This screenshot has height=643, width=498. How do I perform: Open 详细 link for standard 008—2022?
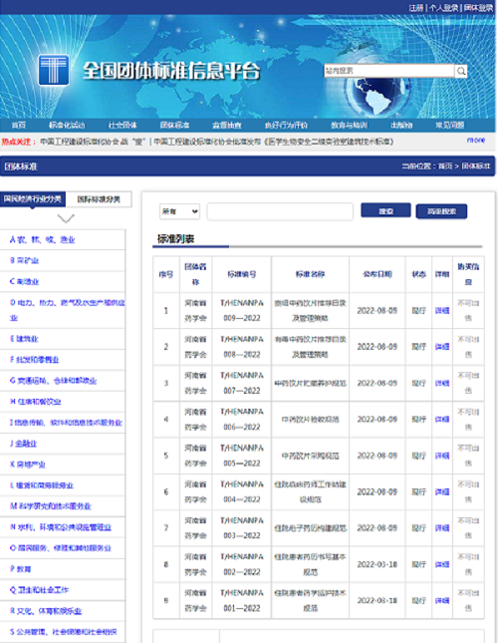[x=442, y=347]
